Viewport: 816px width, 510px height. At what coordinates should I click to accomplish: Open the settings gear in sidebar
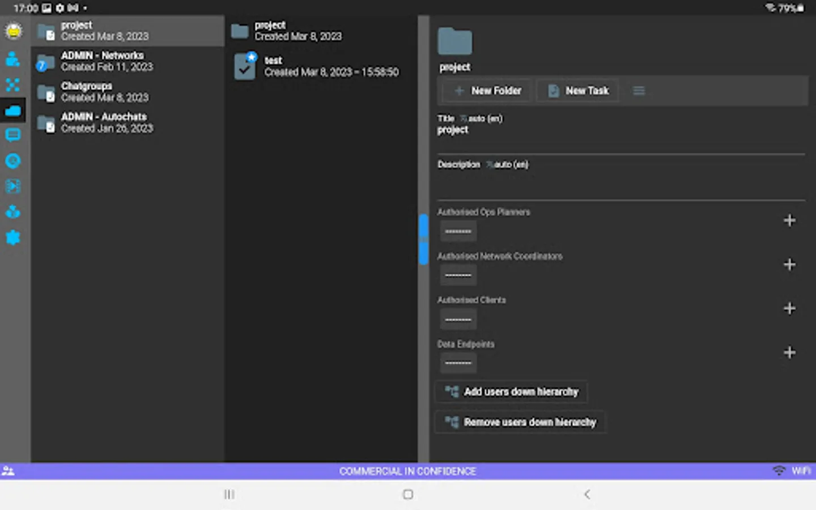12,237
